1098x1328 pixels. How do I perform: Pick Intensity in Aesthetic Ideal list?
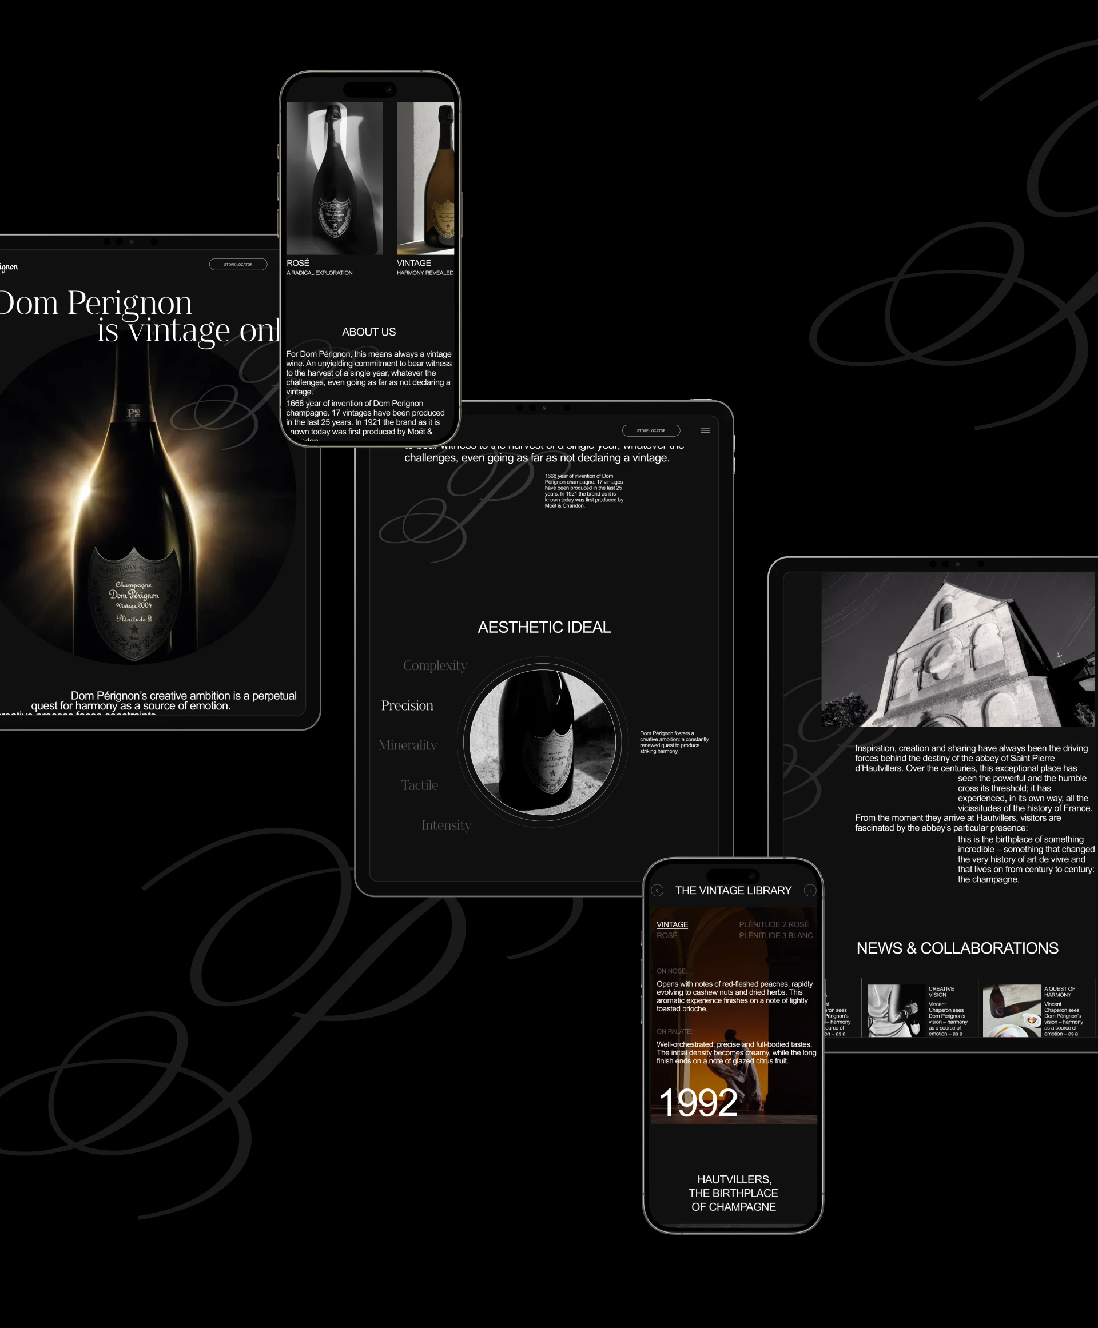[x=446, y=825]
